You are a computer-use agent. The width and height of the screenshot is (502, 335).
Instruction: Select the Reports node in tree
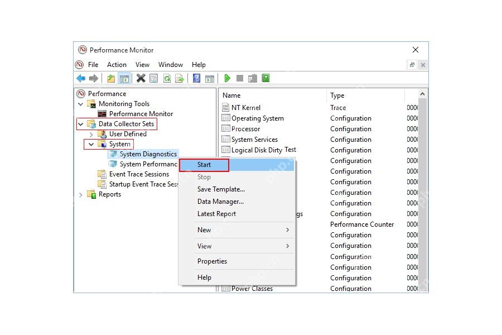point(110,194)
